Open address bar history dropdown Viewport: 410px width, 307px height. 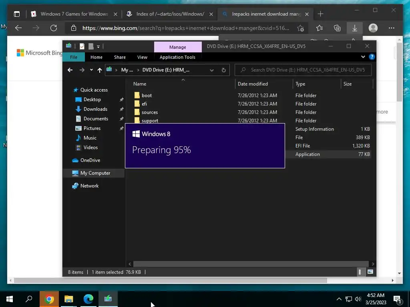point(212,70)
